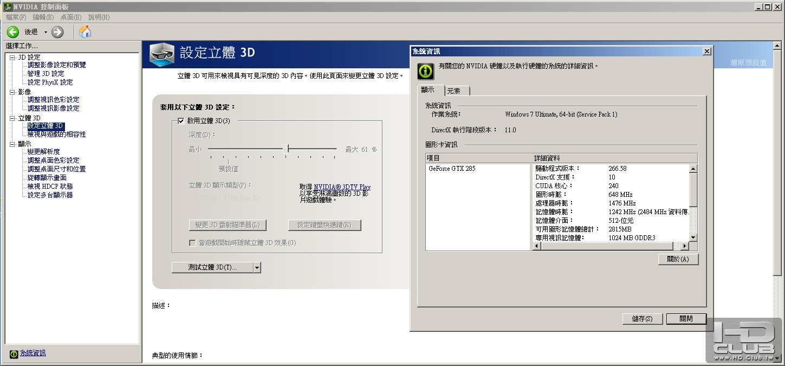
Task: Select 調整視訊色彩設定 tree item
Action: tap(54, 100)
